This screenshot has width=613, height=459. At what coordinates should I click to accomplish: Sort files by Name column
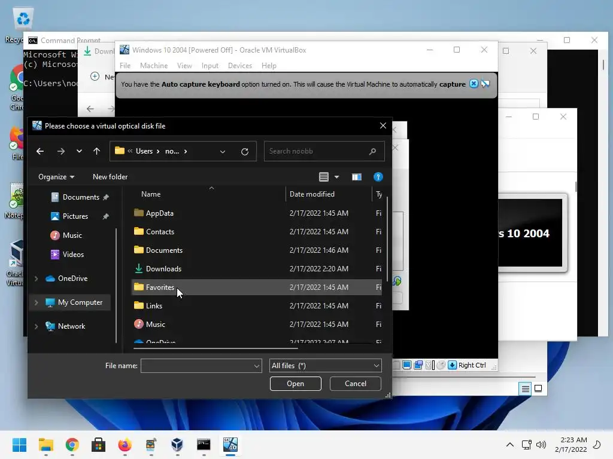(x=151, y=194)
